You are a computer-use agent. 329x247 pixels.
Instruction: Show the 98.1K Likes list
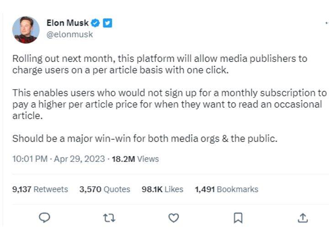tap(162, 189)
